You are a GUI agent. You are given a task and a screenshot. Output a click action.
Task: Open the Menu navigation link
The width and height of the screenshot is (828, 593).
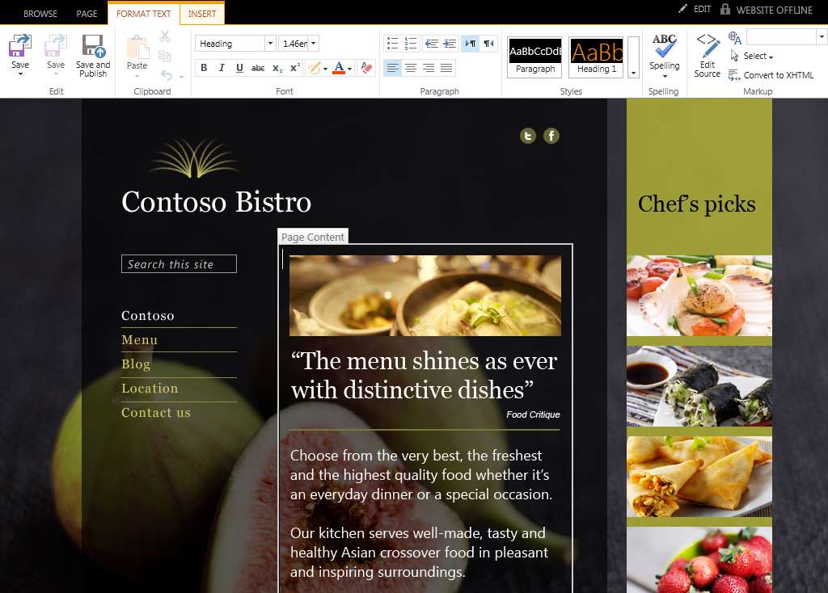(139, 340)
